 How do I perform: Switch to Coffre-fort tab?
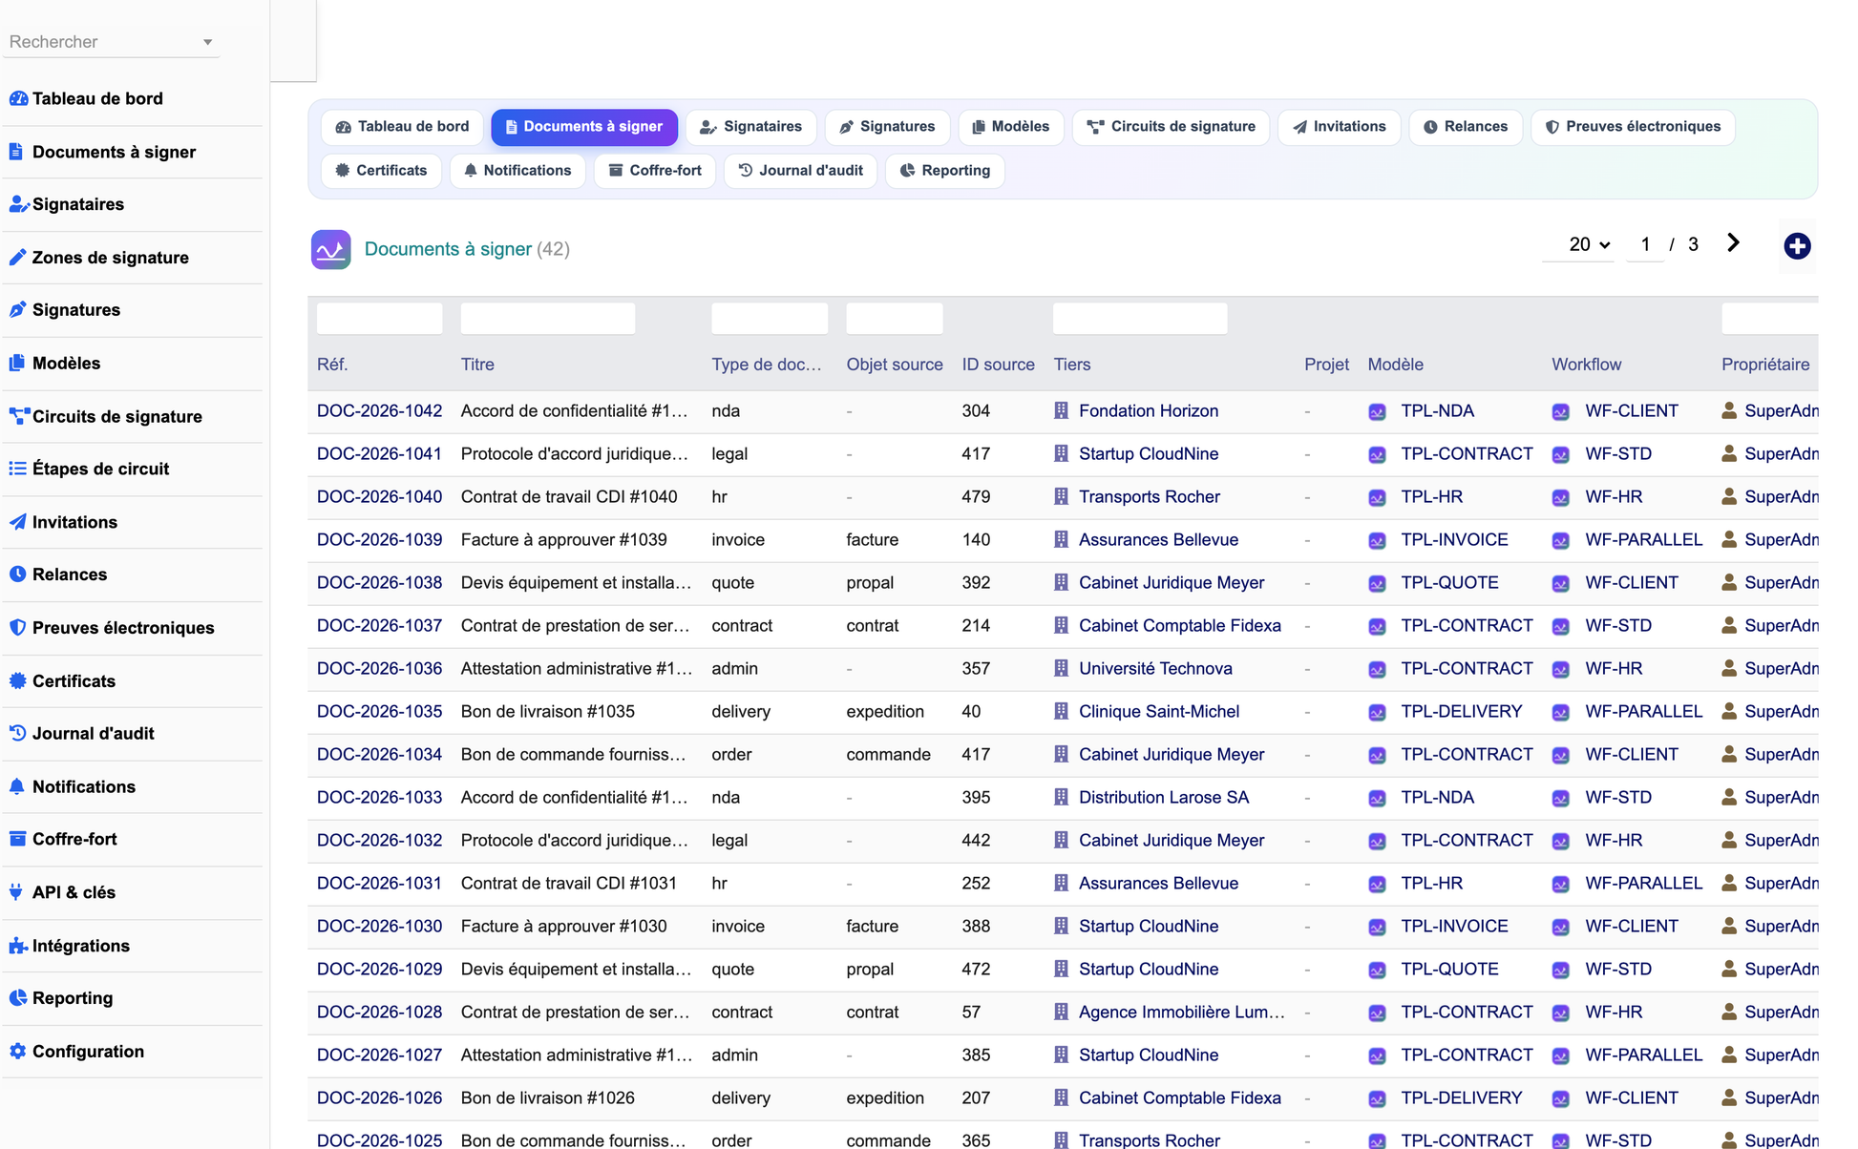655,171
